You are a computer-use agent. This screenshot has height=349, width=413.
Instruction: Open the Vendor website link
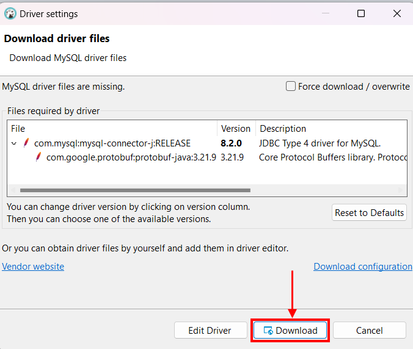33,267
